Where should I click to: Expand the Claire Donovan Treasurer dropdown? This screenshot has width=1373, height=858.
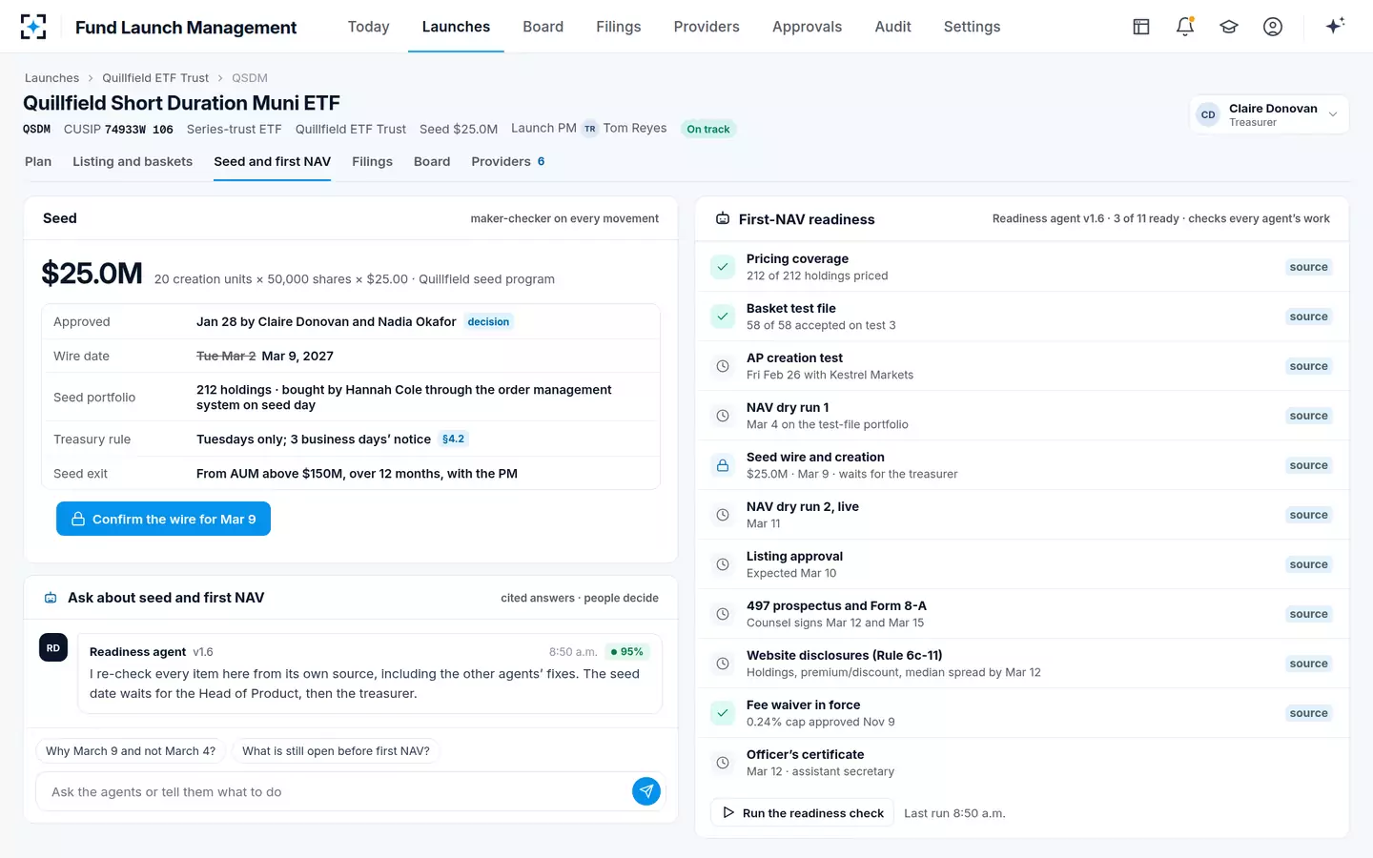1269,114
